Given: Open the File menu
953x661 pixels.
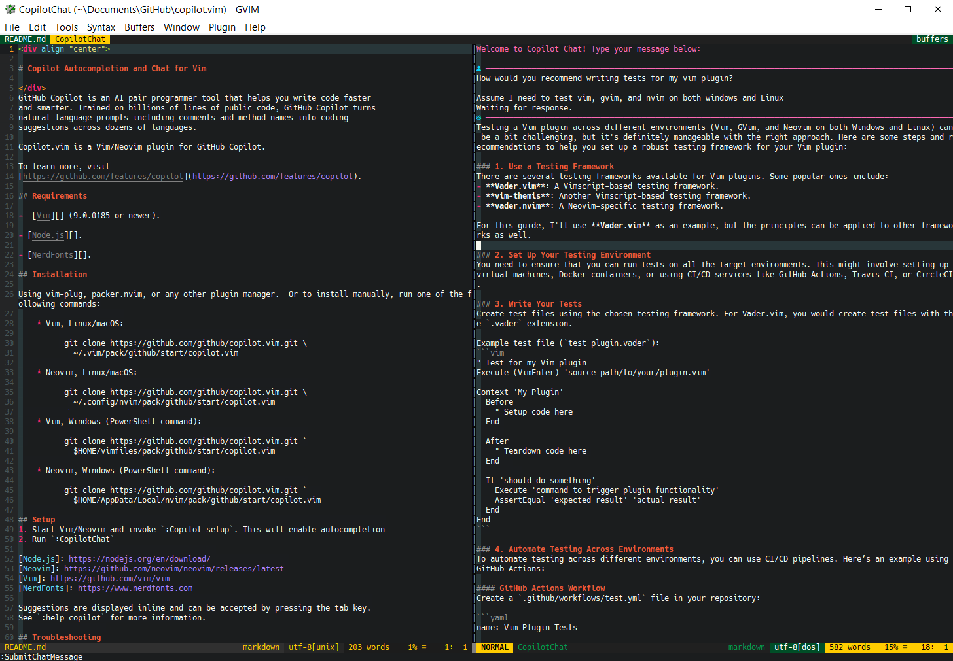Looking at the screenshot, I should click(x=12, y=27).
